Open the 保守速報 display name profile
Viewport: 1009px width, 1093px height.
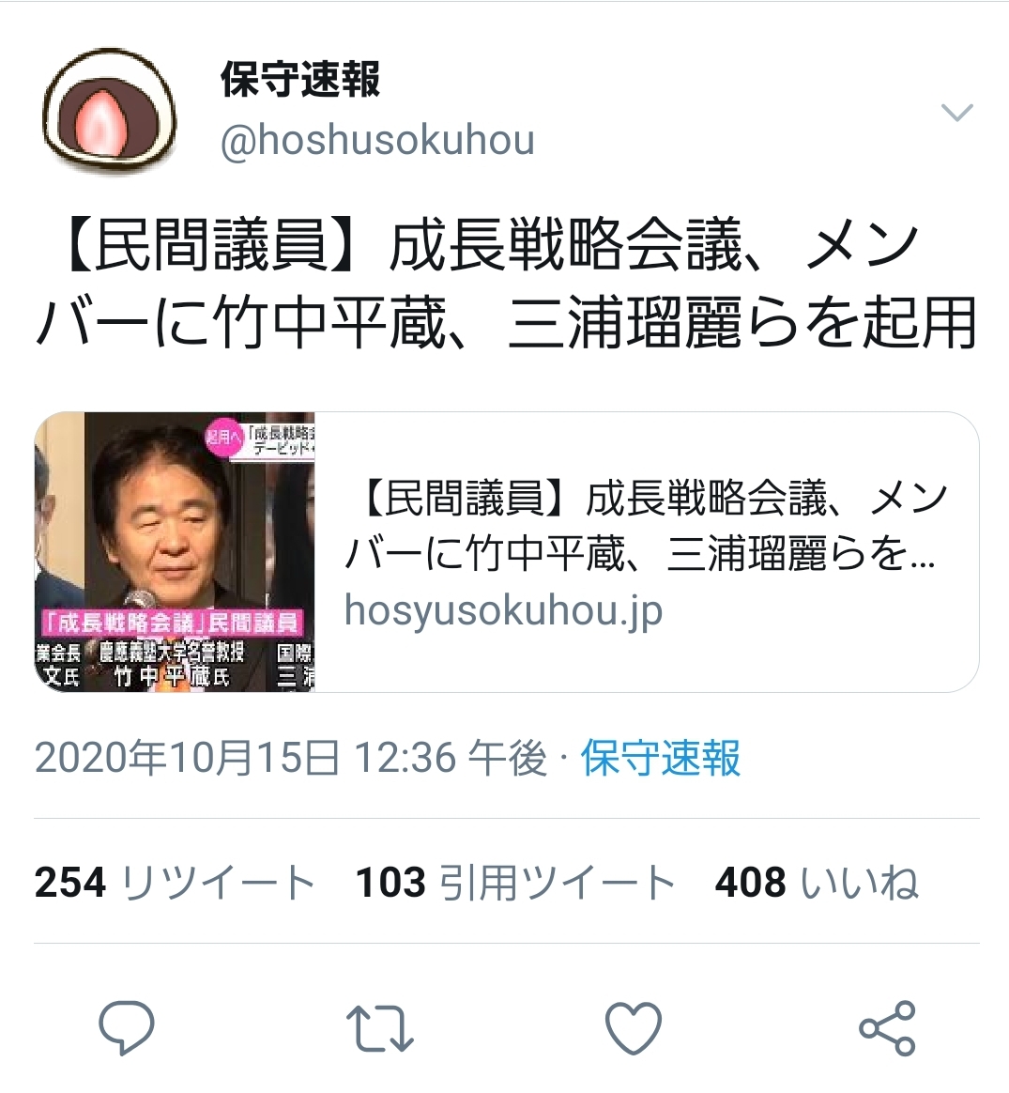(300, 79)
